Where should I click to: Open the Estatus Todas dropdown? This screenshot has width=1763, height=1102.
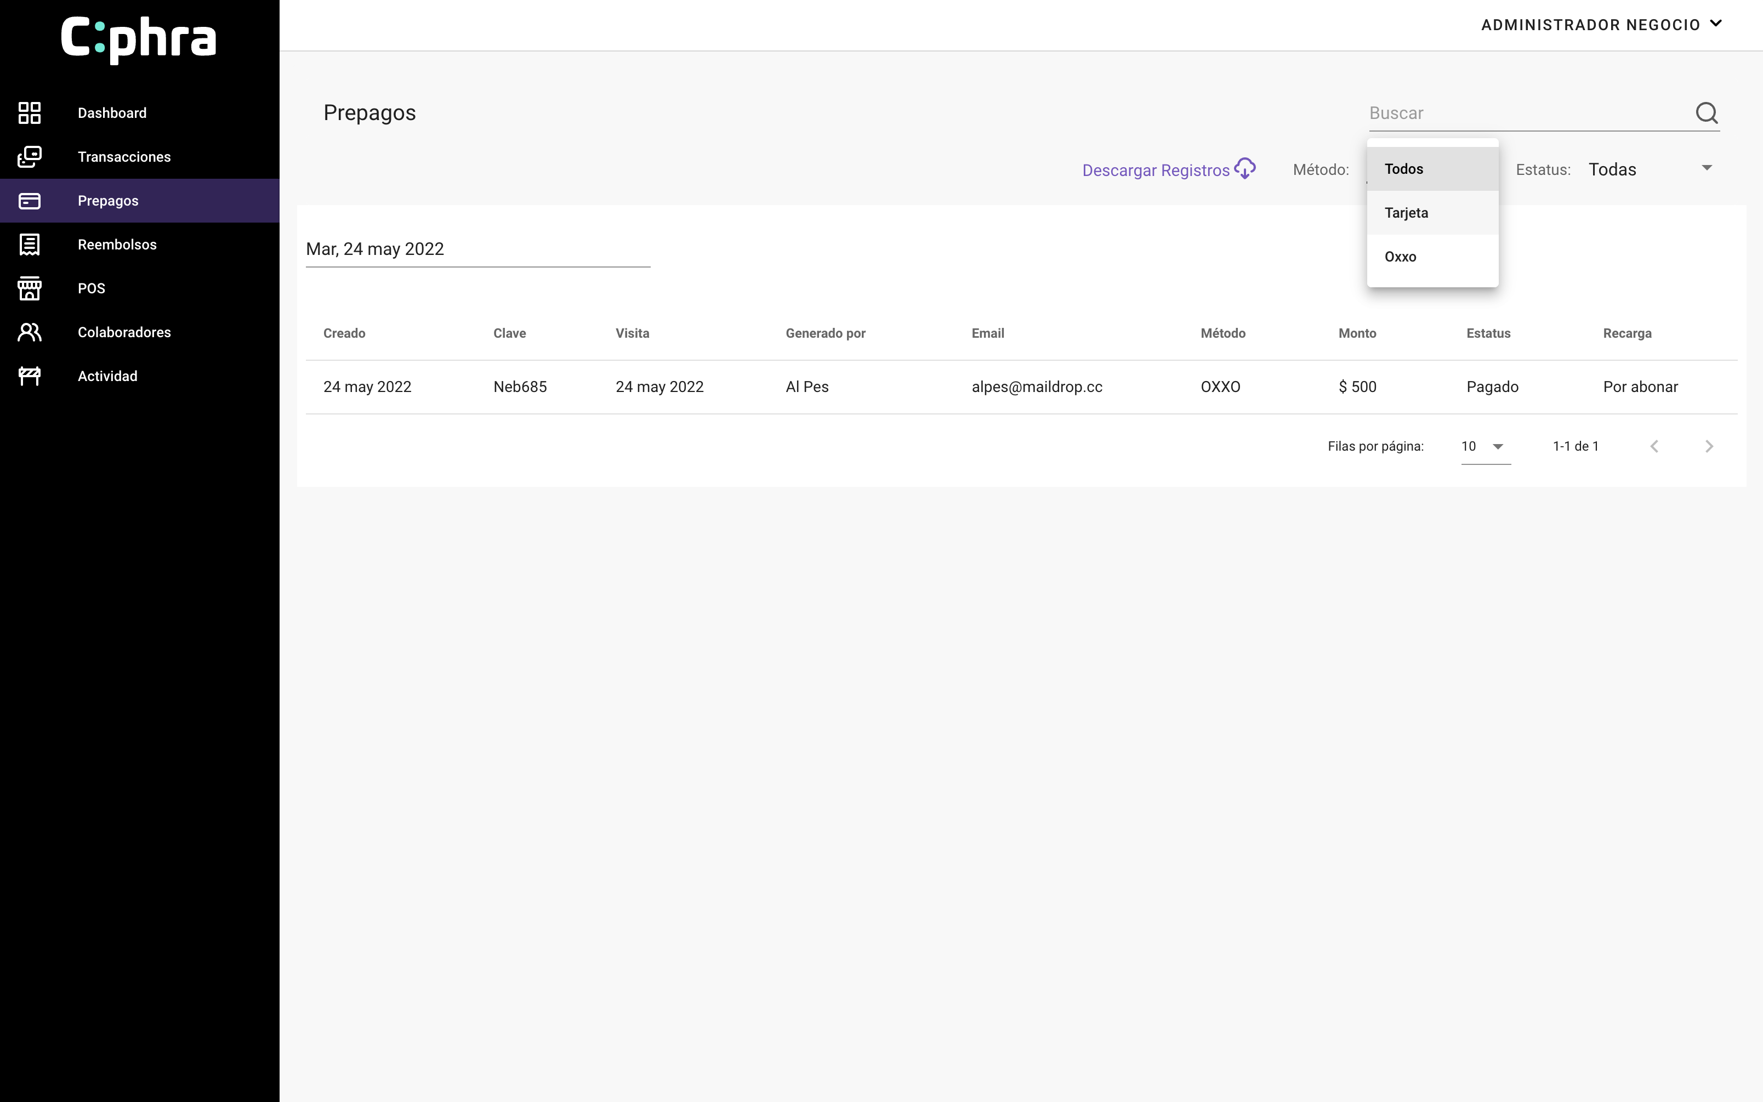(x=1650, y=170)
